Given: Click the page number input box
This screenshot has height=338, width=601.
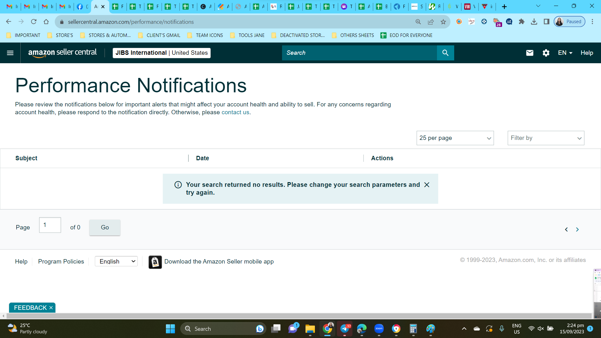Looking at the screenshot, I should click(x=50, y=225).
